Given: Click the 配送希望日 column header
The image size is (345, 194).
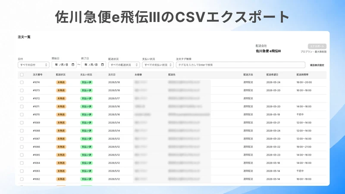Looking at the screenshot, I should (272, 75).
